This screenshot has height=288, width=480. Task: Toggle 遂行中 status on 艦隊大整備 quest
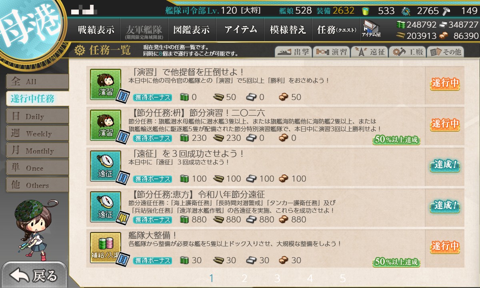[x=445, y=247]
